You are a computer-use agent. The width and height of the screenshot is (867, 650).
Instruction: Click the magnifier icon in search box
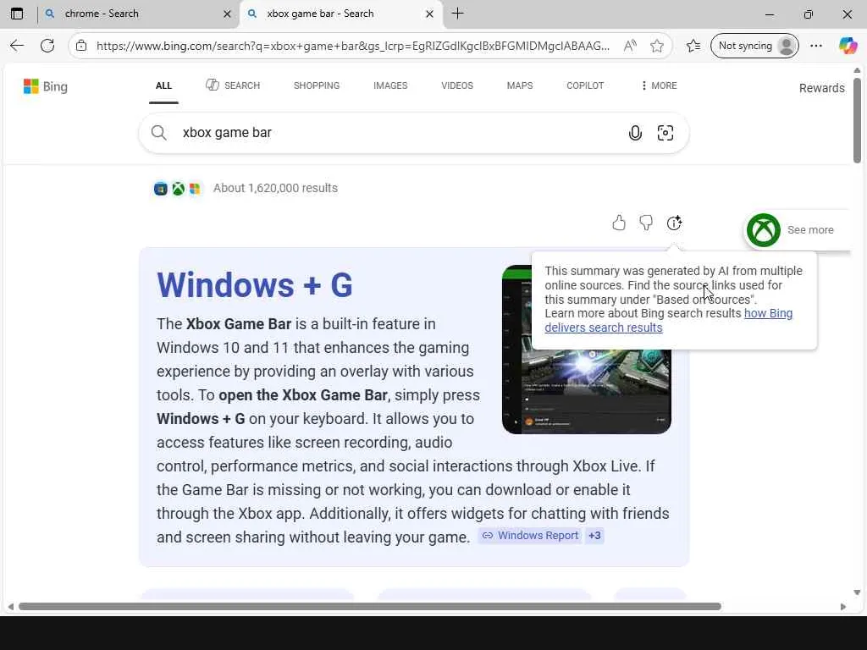(x=158, y=133)
